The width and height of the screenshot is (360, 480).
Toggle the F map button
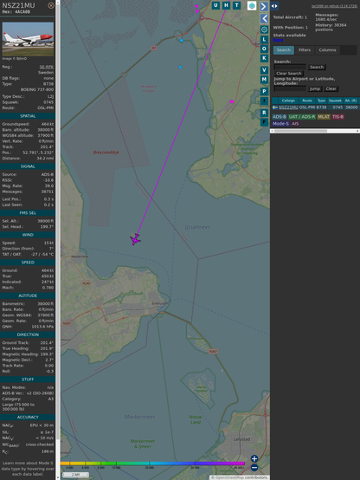pos(264,122)
